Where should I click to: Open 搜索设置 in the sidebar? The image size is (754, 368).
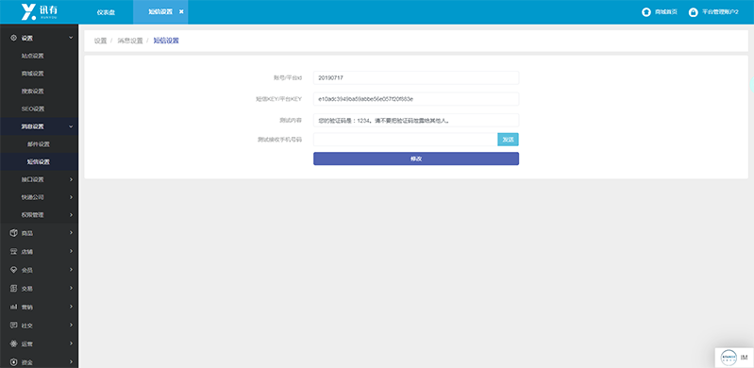pos(33,91)
